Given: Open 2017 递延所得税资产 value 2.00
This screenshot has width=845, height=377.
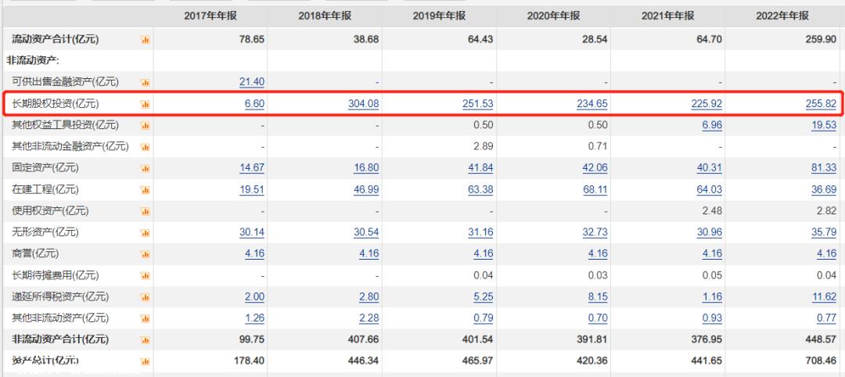Looking at the screenshot, I should (254, 296).
